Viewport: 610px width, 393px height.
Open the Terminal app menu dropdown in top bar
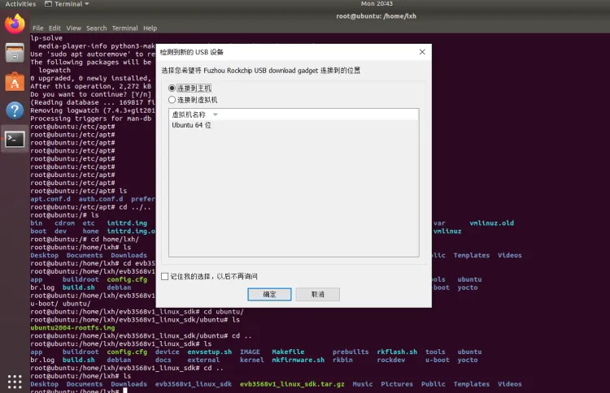click(67, 4)
